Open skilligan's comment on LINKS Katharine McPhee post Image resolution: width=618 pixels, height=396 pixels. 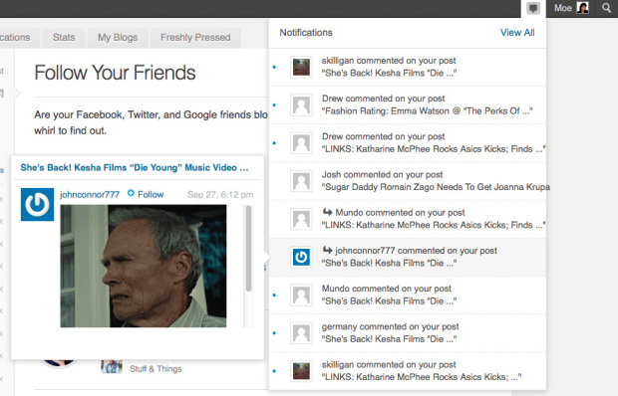(x=408, y=371)
